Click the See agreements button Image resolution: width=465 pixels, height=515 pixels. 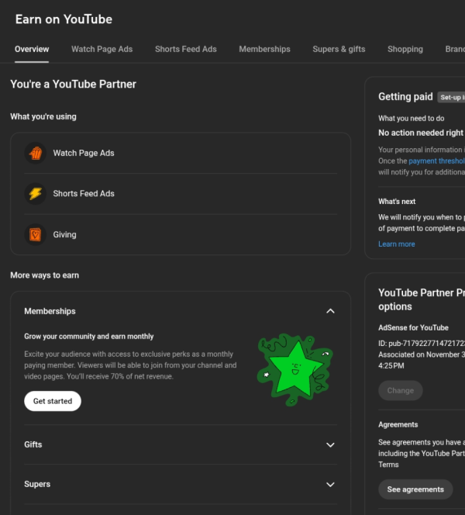(415, 489)
